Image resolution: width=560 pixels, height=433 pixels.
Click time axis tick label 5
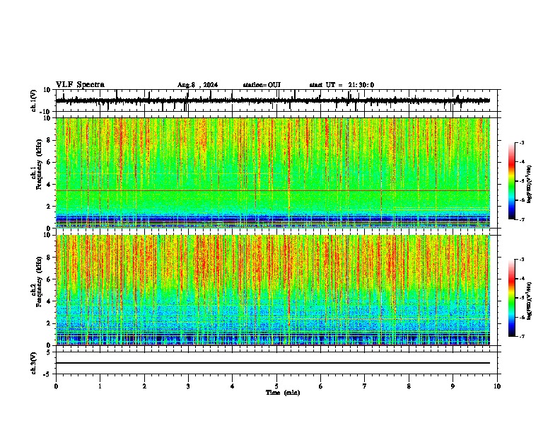276,386
